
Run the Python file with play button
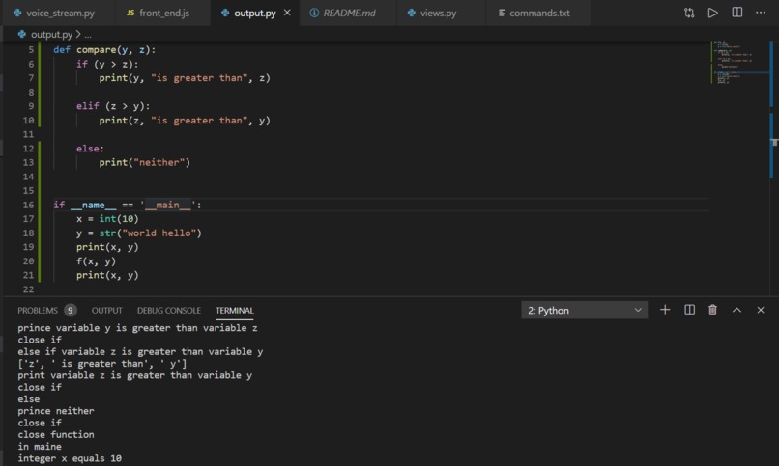tap(713, 13)
